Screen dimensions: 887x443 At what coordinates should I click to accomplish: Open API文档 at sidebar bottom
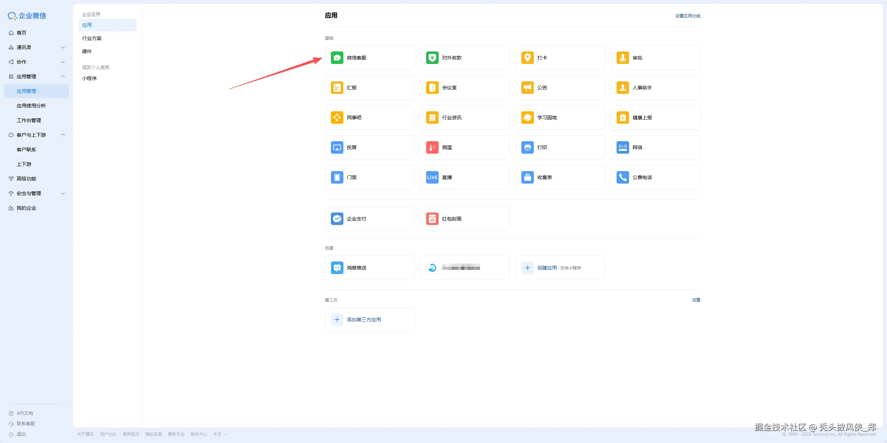coord(25,413)
